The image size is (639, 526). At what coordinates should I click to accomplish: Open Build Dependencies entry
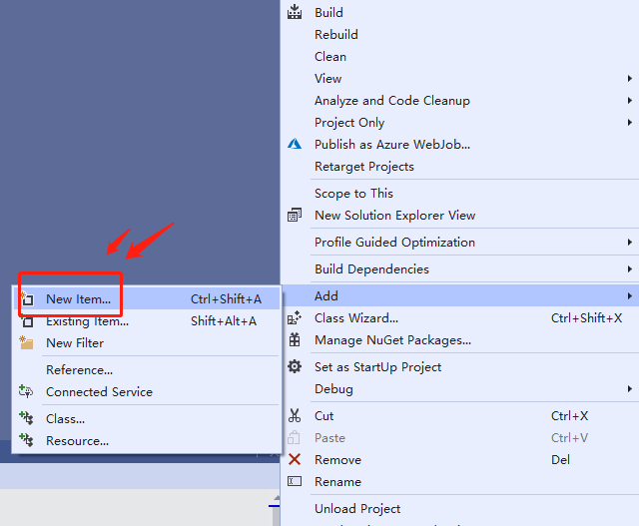[460, 268]
